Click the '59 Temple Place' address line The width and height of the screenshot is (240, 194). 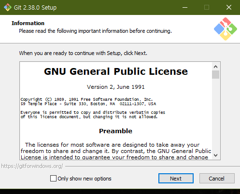88,104
